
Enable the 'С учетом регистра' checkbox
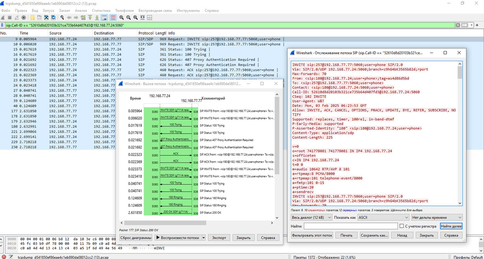click(401, 226)
